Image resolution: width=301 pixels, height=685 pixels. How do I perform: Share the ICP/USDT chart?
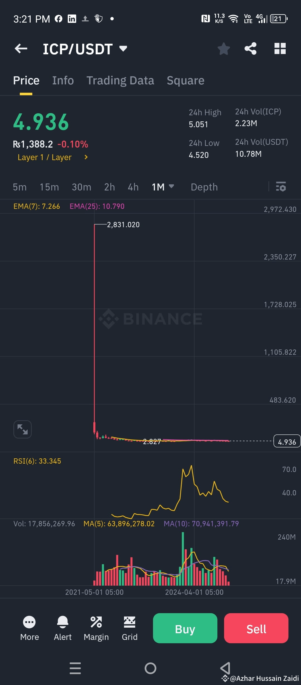[251, 48]
